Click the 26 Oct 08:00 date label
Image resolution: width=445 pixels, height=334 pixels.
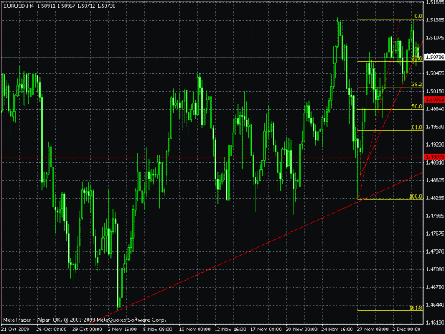coord(51,330)
